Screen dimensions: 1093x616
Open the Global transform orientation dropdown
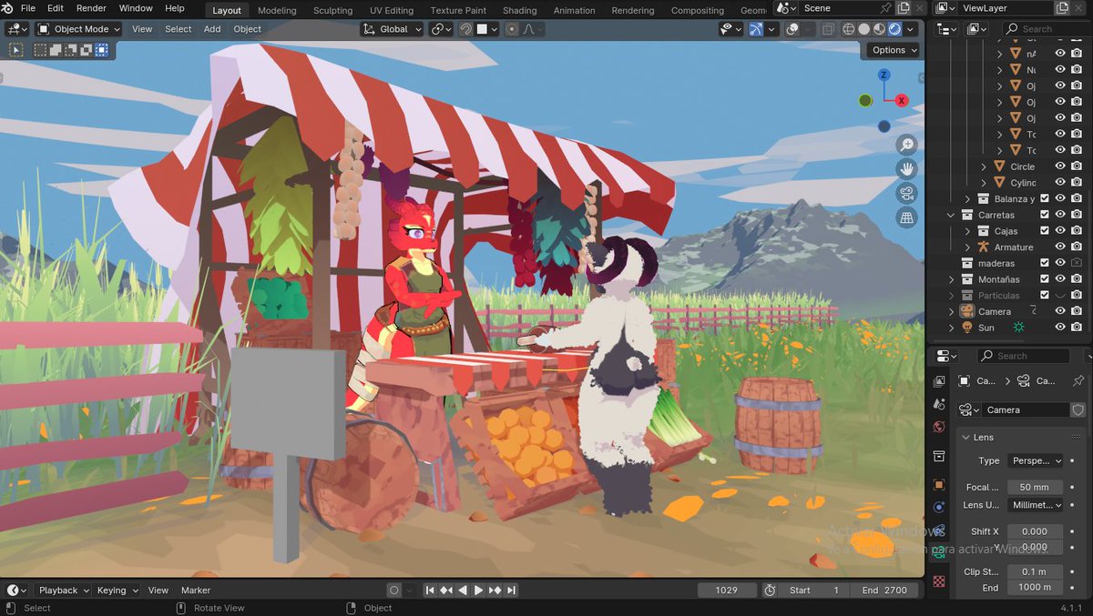click(x=393, y=29)
